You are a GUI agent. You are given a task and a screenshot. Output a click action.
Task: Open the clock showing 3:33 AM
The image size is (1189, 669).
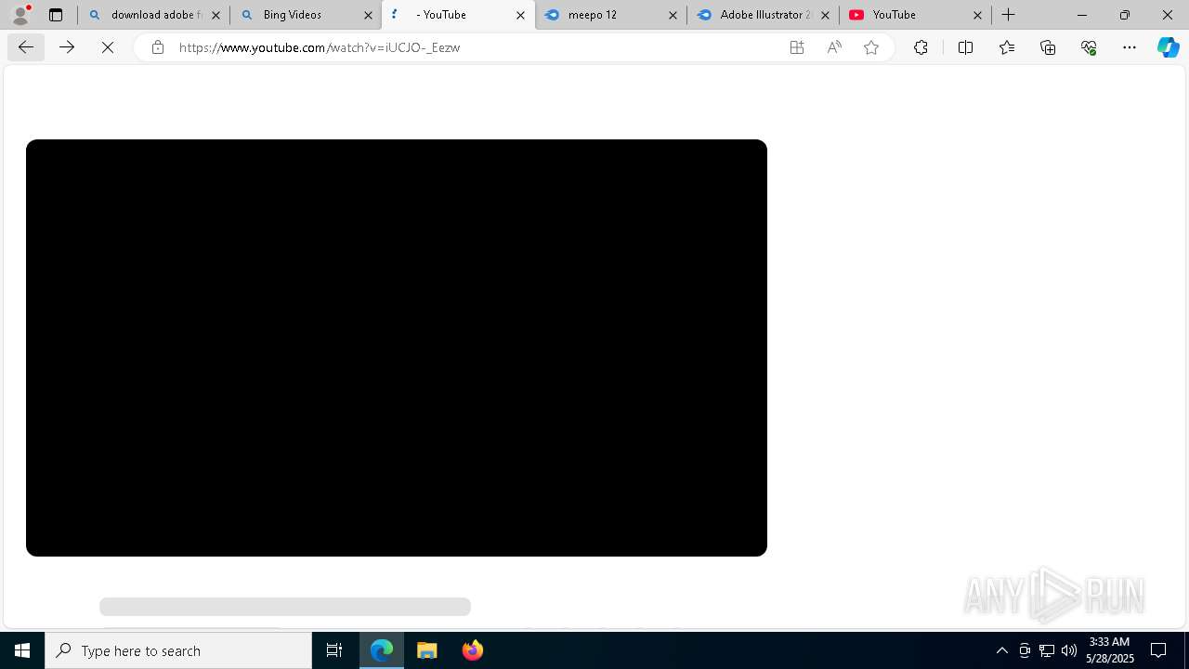(x=1110, y=650)
